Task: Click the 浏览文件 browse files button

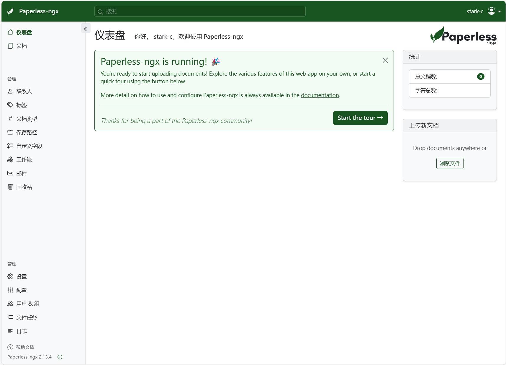Action: tap(450, 163)
